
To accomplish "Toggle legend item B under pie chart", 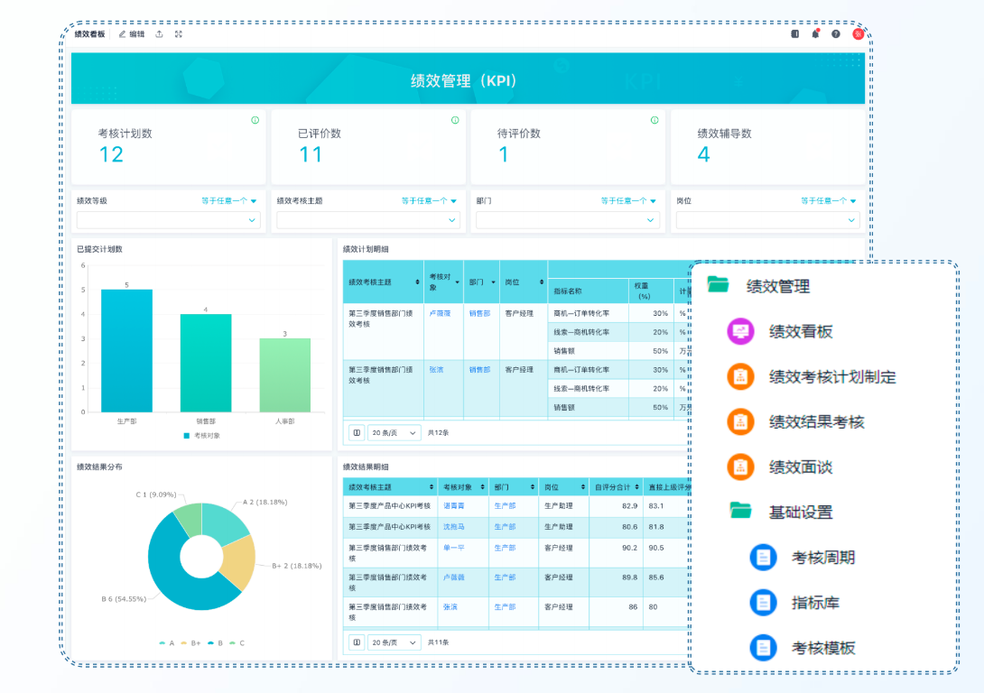I will tap(215, 642).
